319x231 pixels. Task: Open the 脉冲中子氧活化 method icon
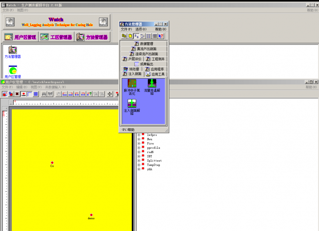(132, 87)
